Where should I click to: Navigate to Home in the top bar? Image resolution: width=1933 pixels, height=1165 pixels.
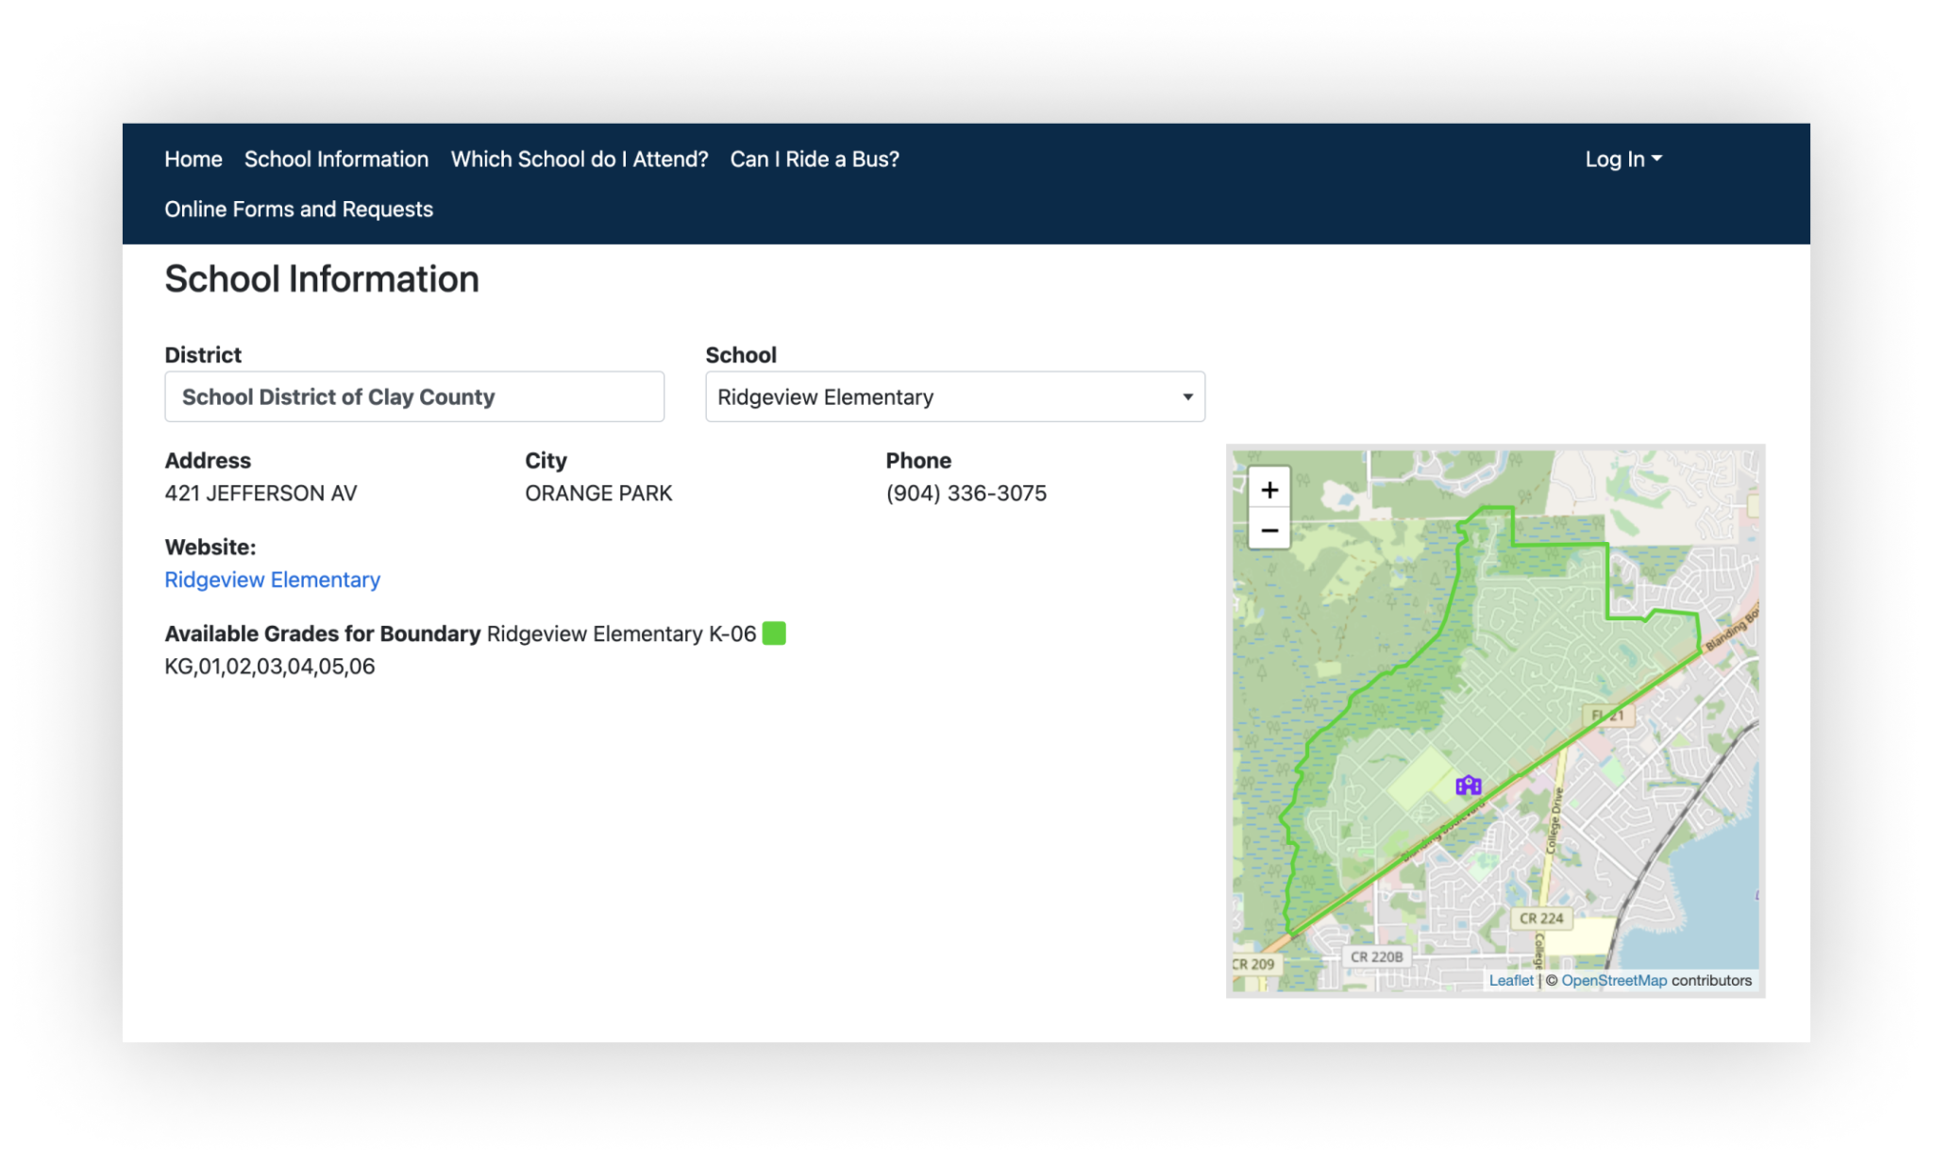[x=193, y=159]
